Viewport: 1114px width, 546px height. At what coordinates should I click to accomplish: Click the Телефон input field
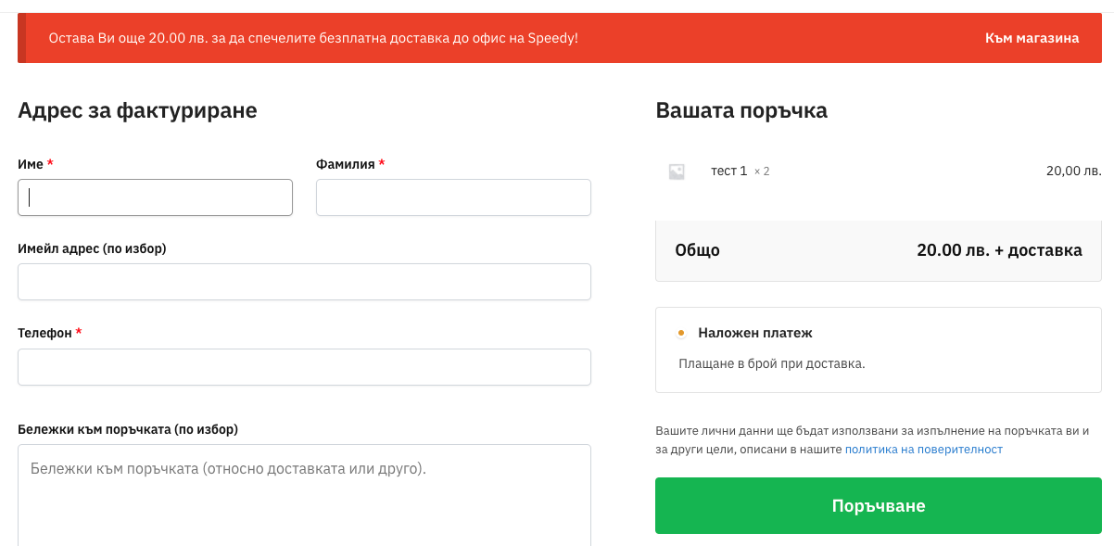coord(304,367)
